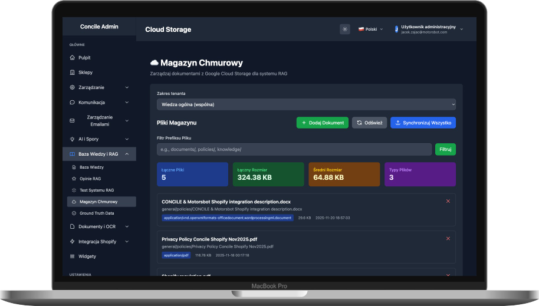
Task: Click the Filtr Prefiksu Pliku input field
Action: pos(294,149)
